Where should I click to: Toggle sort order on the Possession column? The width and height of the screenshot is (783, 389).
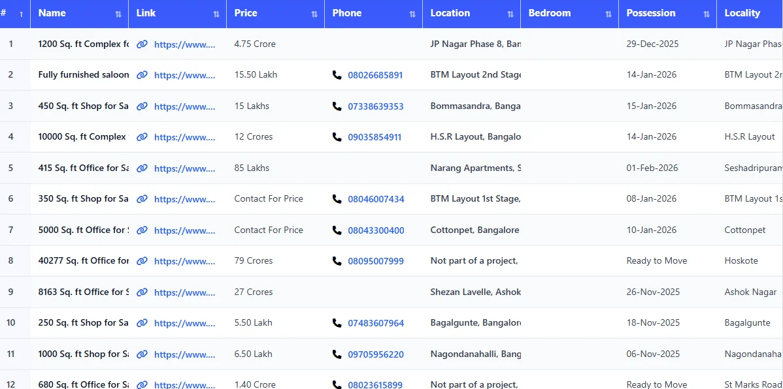point(706,13)
